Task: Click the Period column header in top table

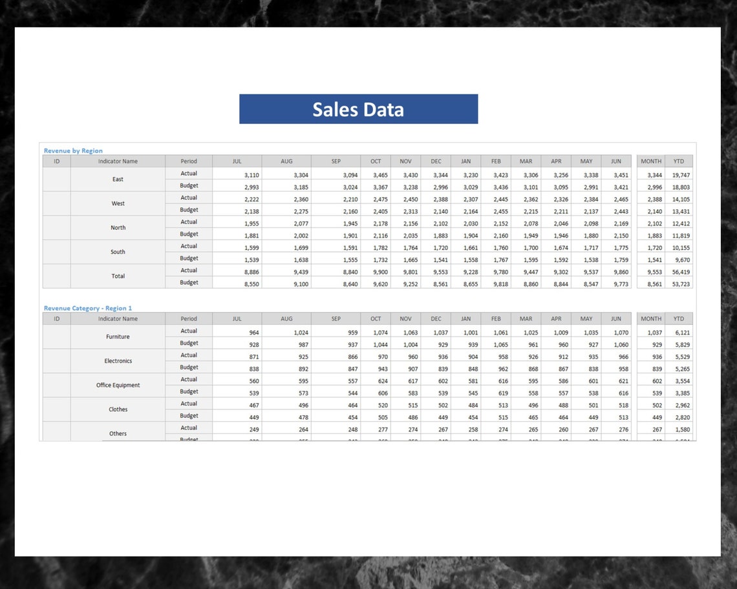Action: point(188,161)
